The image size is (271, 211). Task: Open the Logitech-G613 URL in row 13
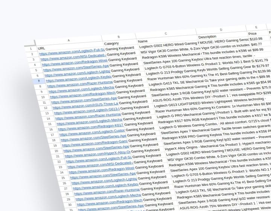(x=87, y=111)
